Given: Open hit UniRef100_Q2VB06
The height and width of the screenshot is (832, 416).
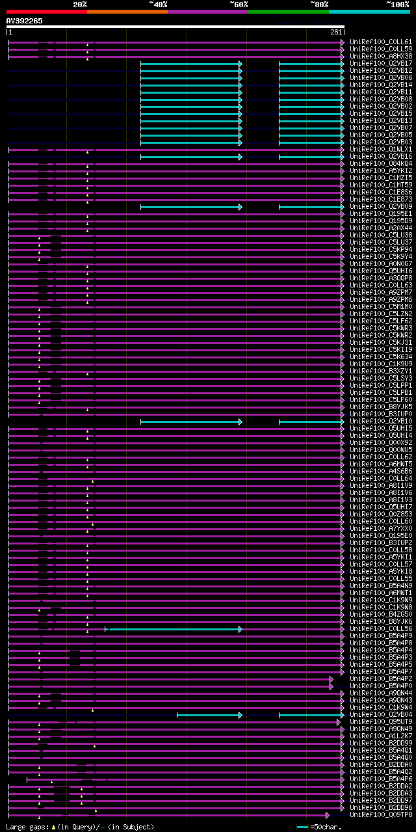Looking at the screenshot, I should (x=381, y=77).
